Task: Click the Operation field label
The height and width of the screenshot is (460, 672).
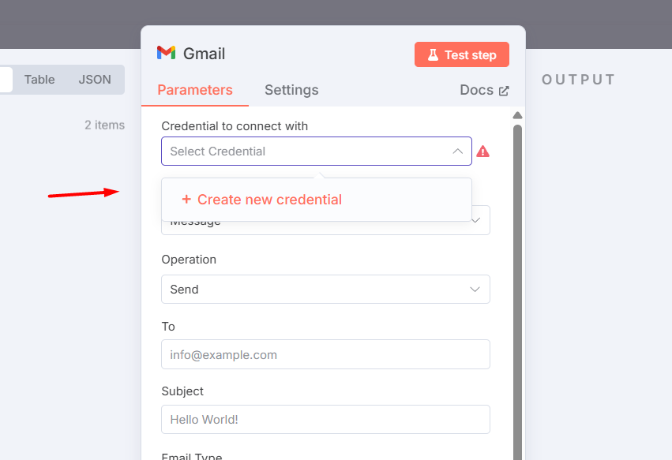Action: (189, 260)
